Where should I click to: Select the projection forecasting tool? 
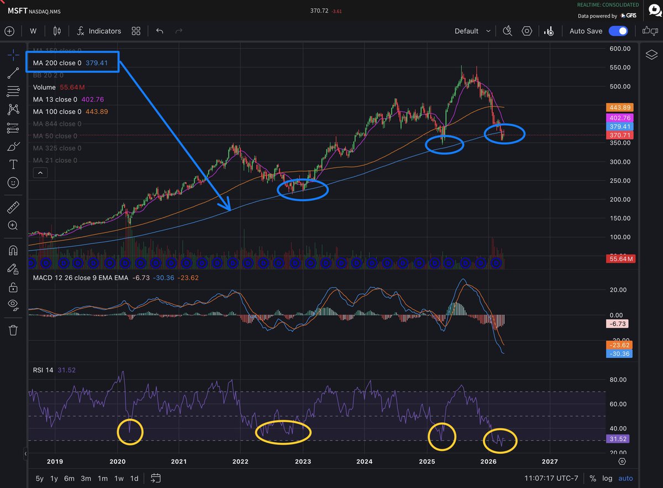click(13, 128)
